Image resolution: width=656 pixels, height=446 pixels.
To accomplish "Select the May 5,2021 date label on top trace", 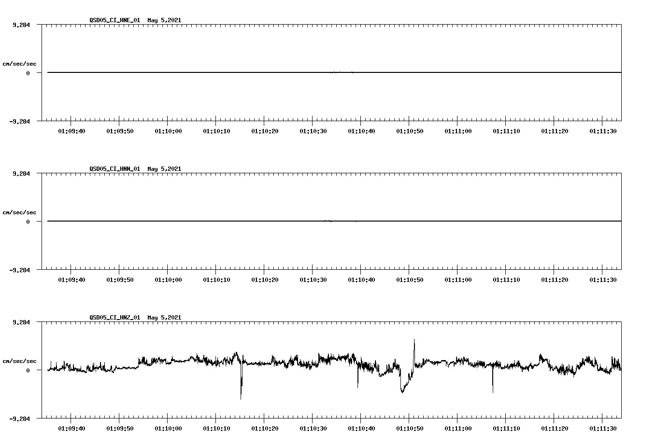I will [x=164, y=21].
